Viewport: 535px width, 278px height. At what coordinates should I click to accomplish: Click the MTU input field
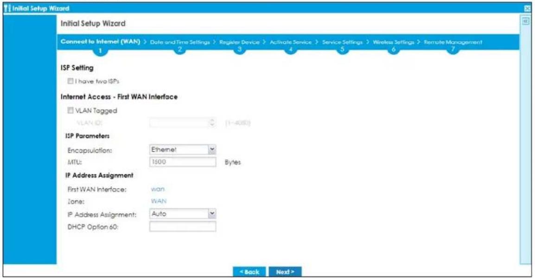pyautogui.click(x=183, y=162)
